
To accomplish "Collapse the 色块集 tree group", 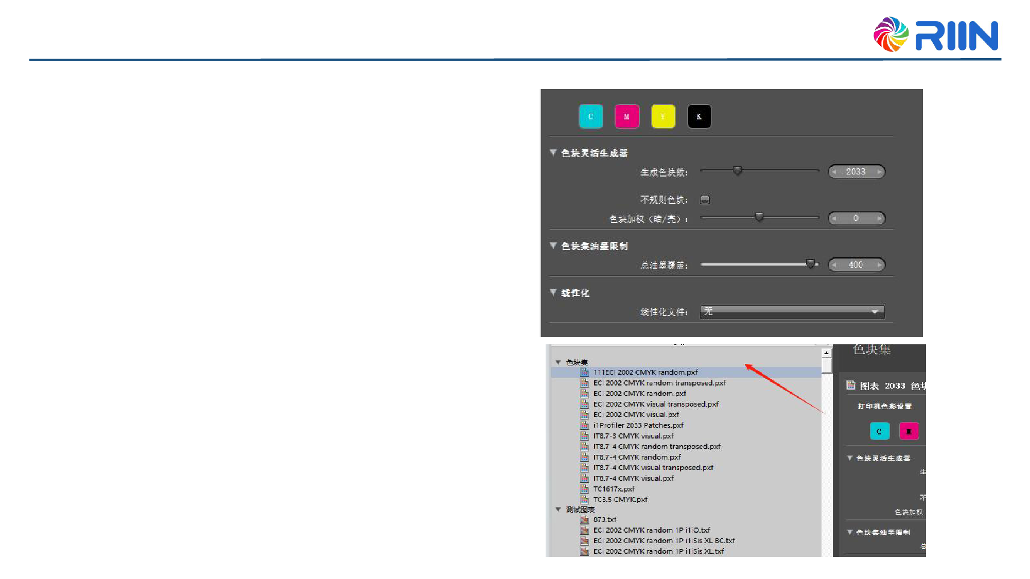I will click(558, 362).
